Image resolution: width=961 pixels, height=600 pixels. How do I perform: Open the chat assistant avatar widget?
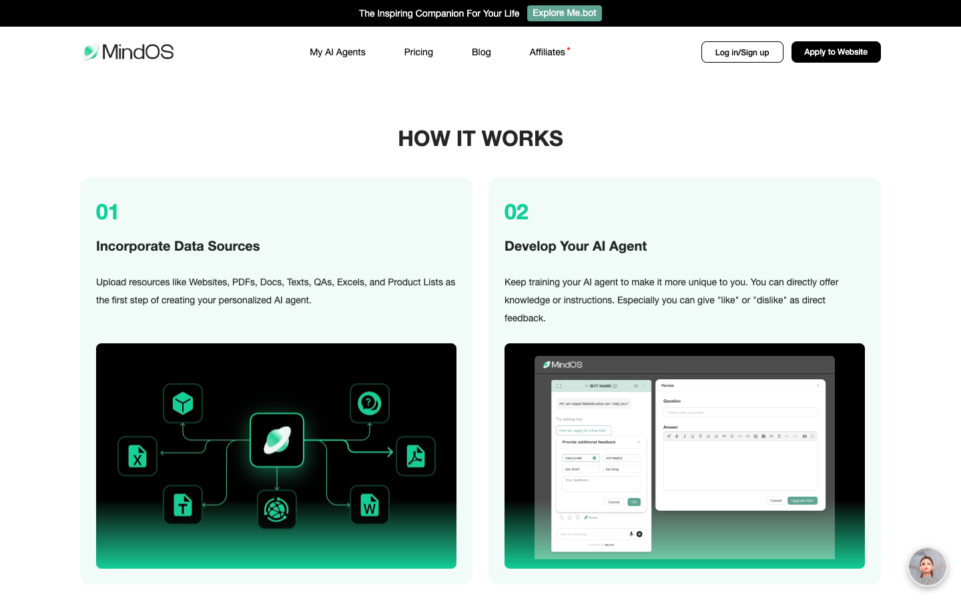click(x=928, y=567)
